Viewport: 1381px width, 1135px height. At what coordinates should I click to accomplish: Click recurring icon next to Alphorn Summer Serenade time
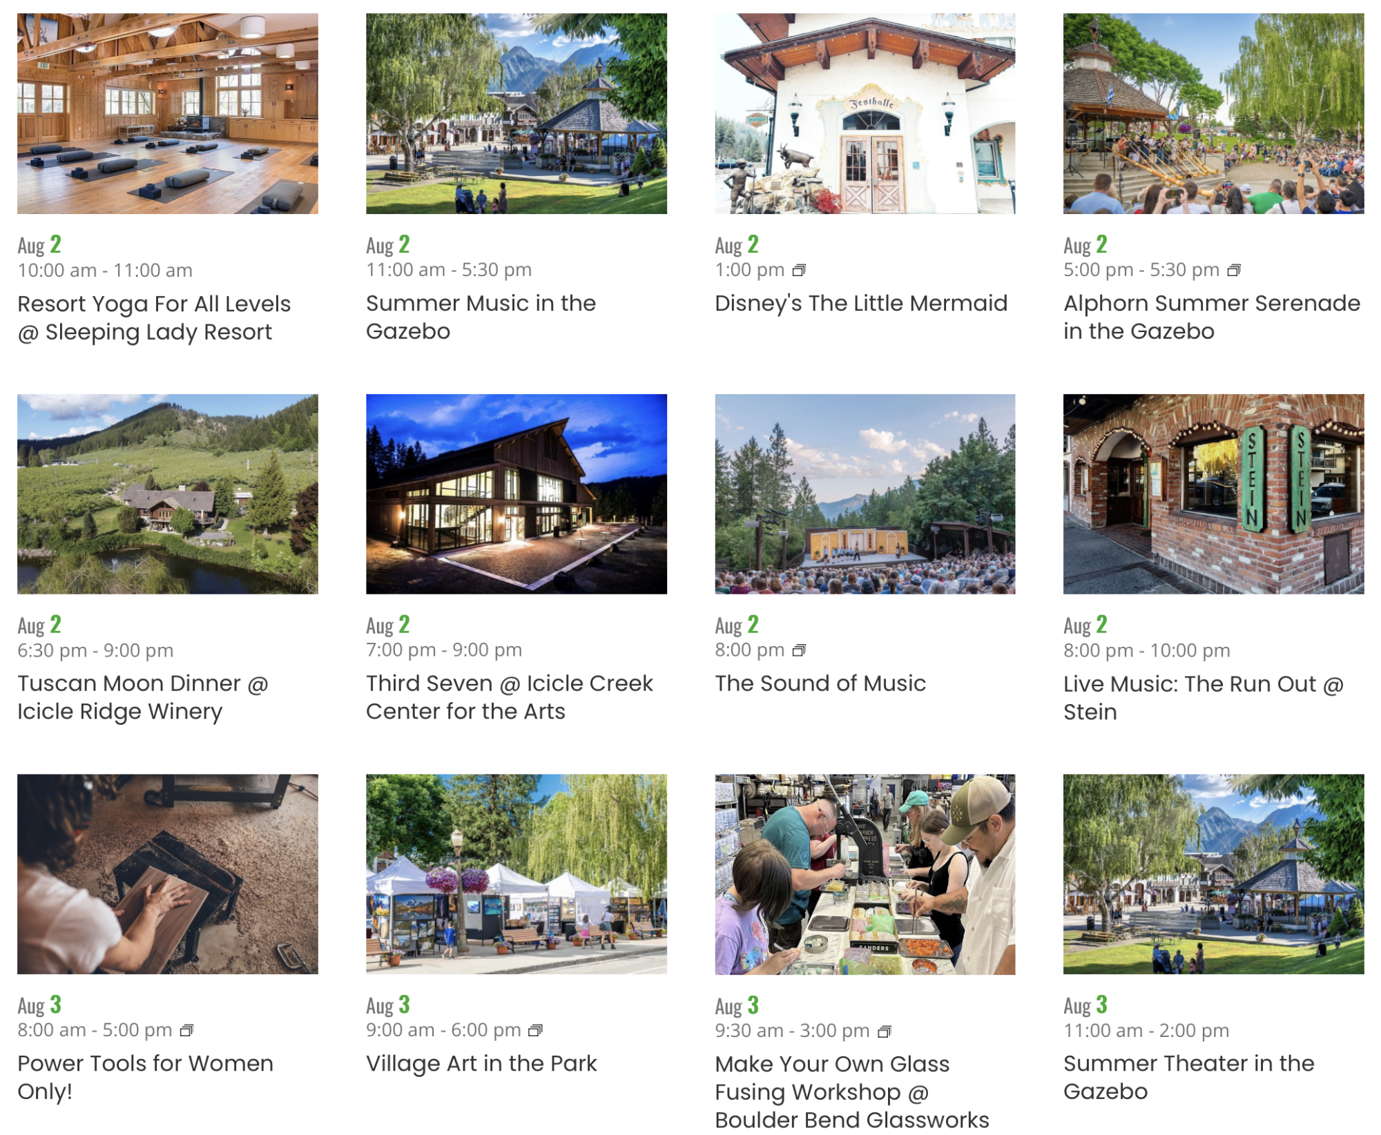pos(1233,270)
